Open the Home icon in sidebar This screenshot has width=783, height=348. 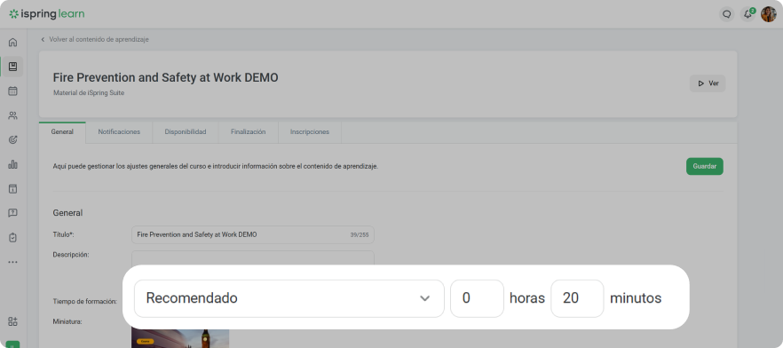coord(13,43)
